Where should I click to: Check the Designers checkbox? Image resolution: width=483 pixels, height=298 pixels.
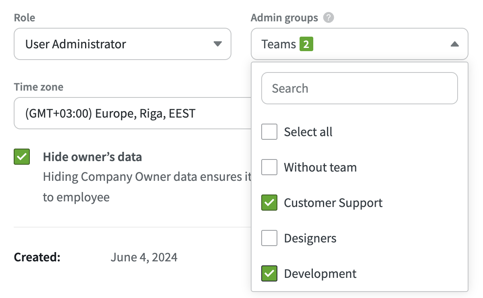pos(269,238)
